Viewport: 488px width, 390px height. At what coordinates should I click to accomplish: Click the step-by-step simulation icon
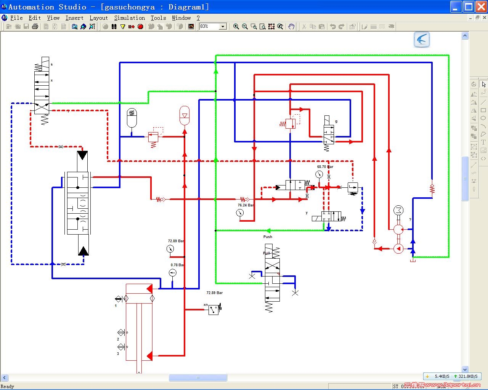click(x=131, y=26)
